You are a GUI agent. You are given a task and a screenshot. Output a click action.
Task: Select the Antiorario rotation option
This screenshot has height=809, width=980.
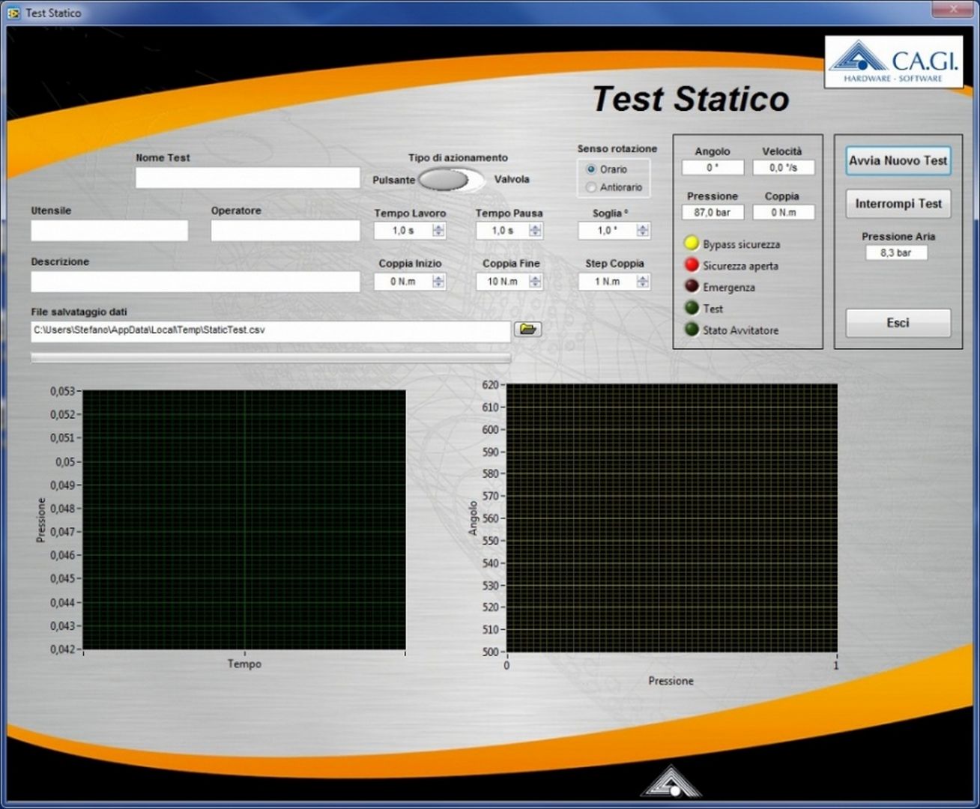pos(591,187)
